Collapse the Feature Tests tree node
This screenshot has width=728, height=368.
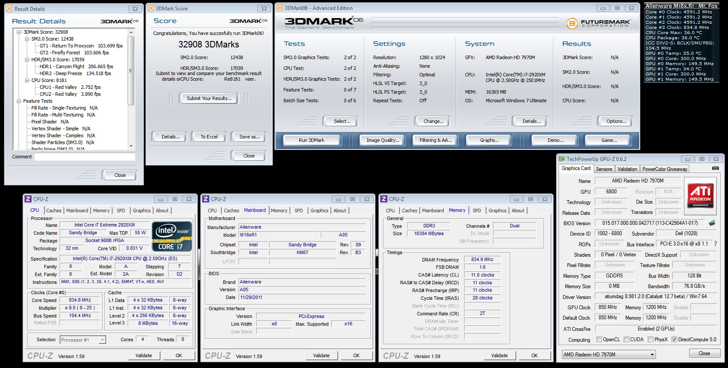coord(19,101)
